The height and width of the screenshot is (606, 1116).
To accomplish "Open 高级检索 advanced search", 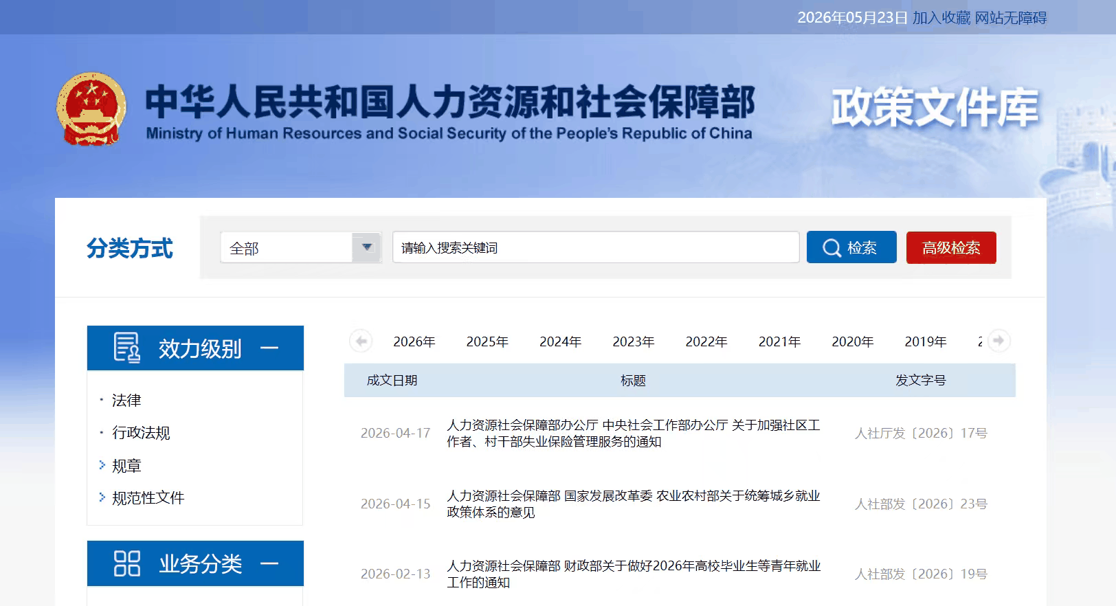I will (951, 247).
